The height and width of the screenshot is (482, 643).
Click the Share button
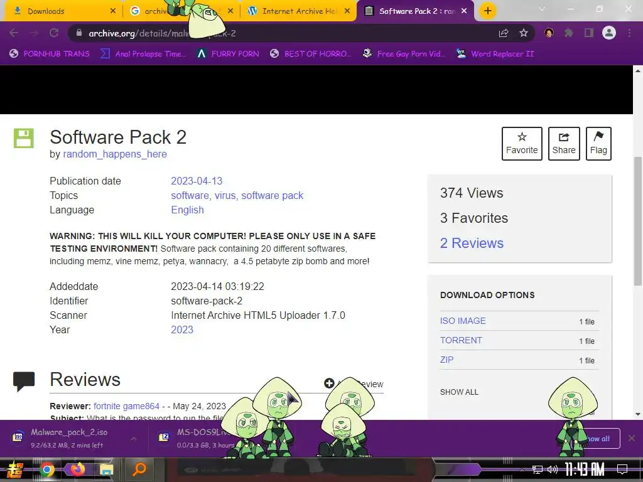[x=564, y=144]
